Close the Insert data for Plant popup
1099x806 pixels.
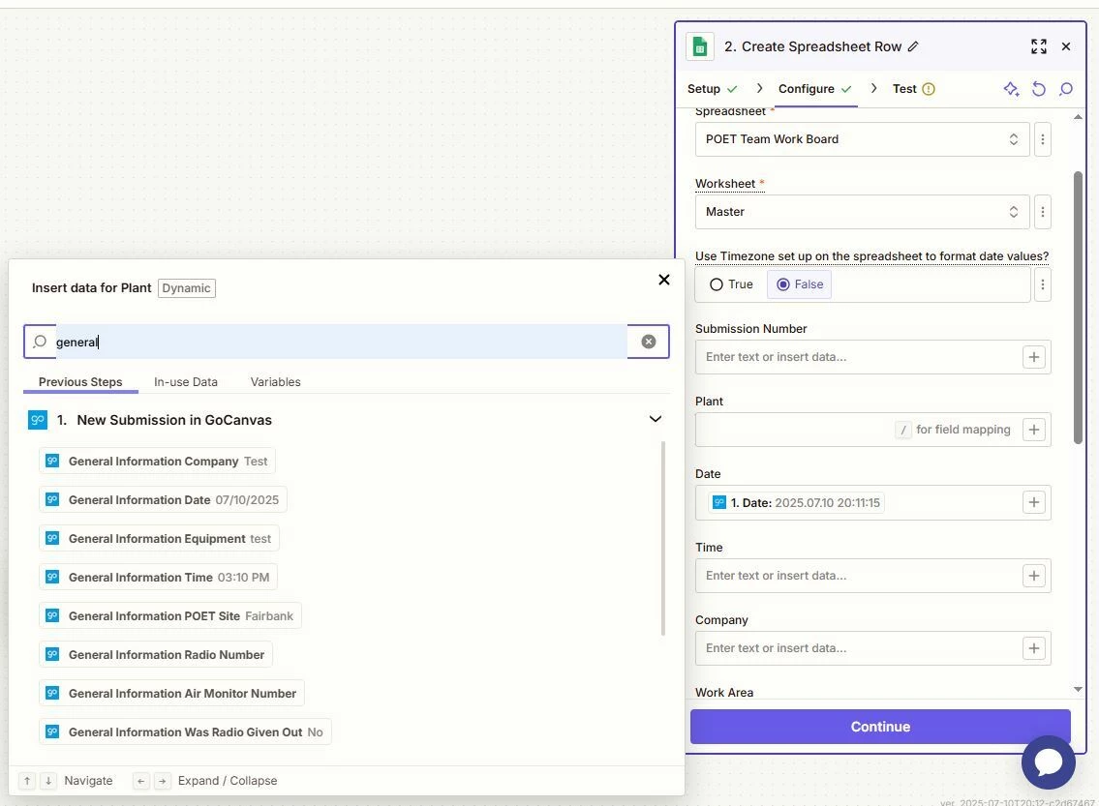pos(664,280)
